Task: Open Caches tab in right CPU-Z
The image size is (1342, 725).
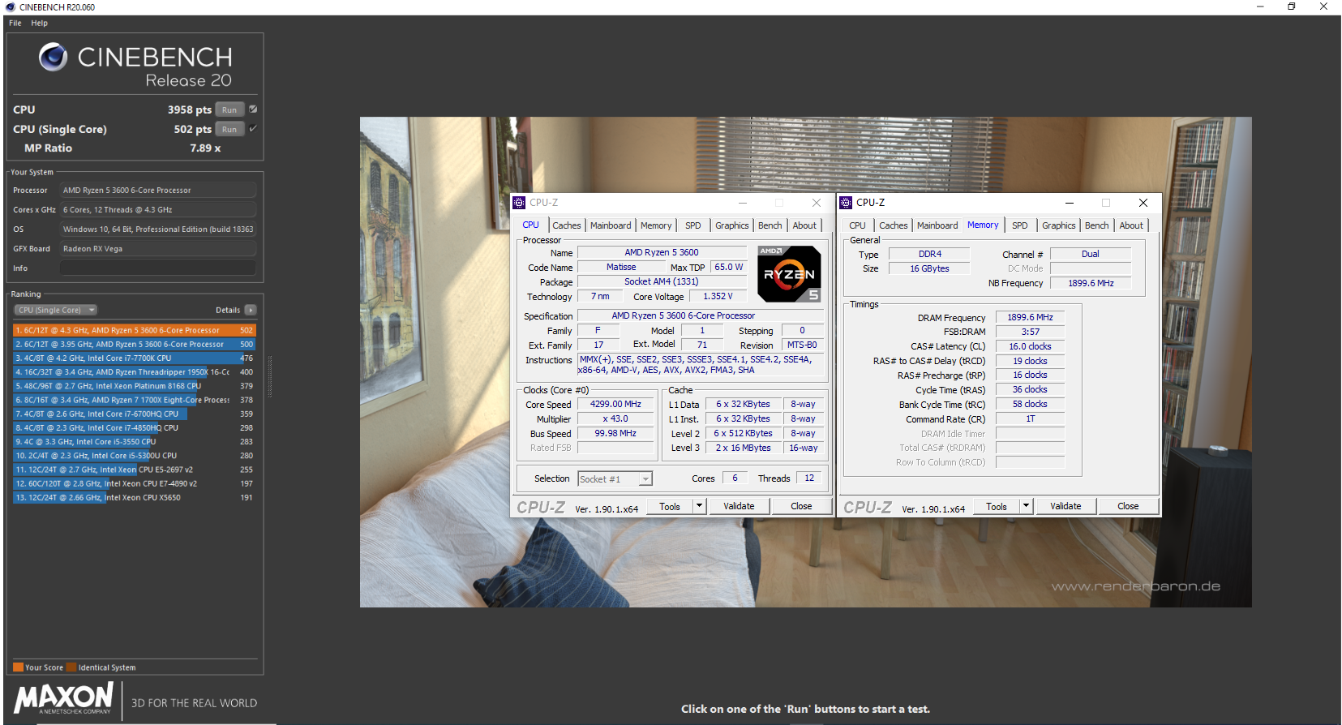Action: [894, 225]
